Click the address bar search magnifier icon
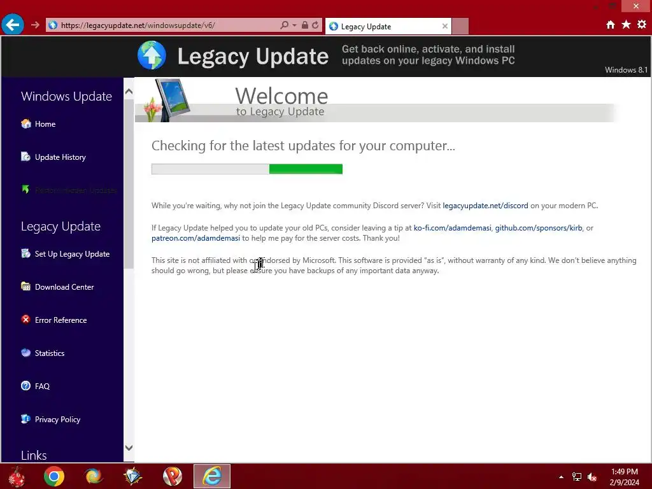 285,25
